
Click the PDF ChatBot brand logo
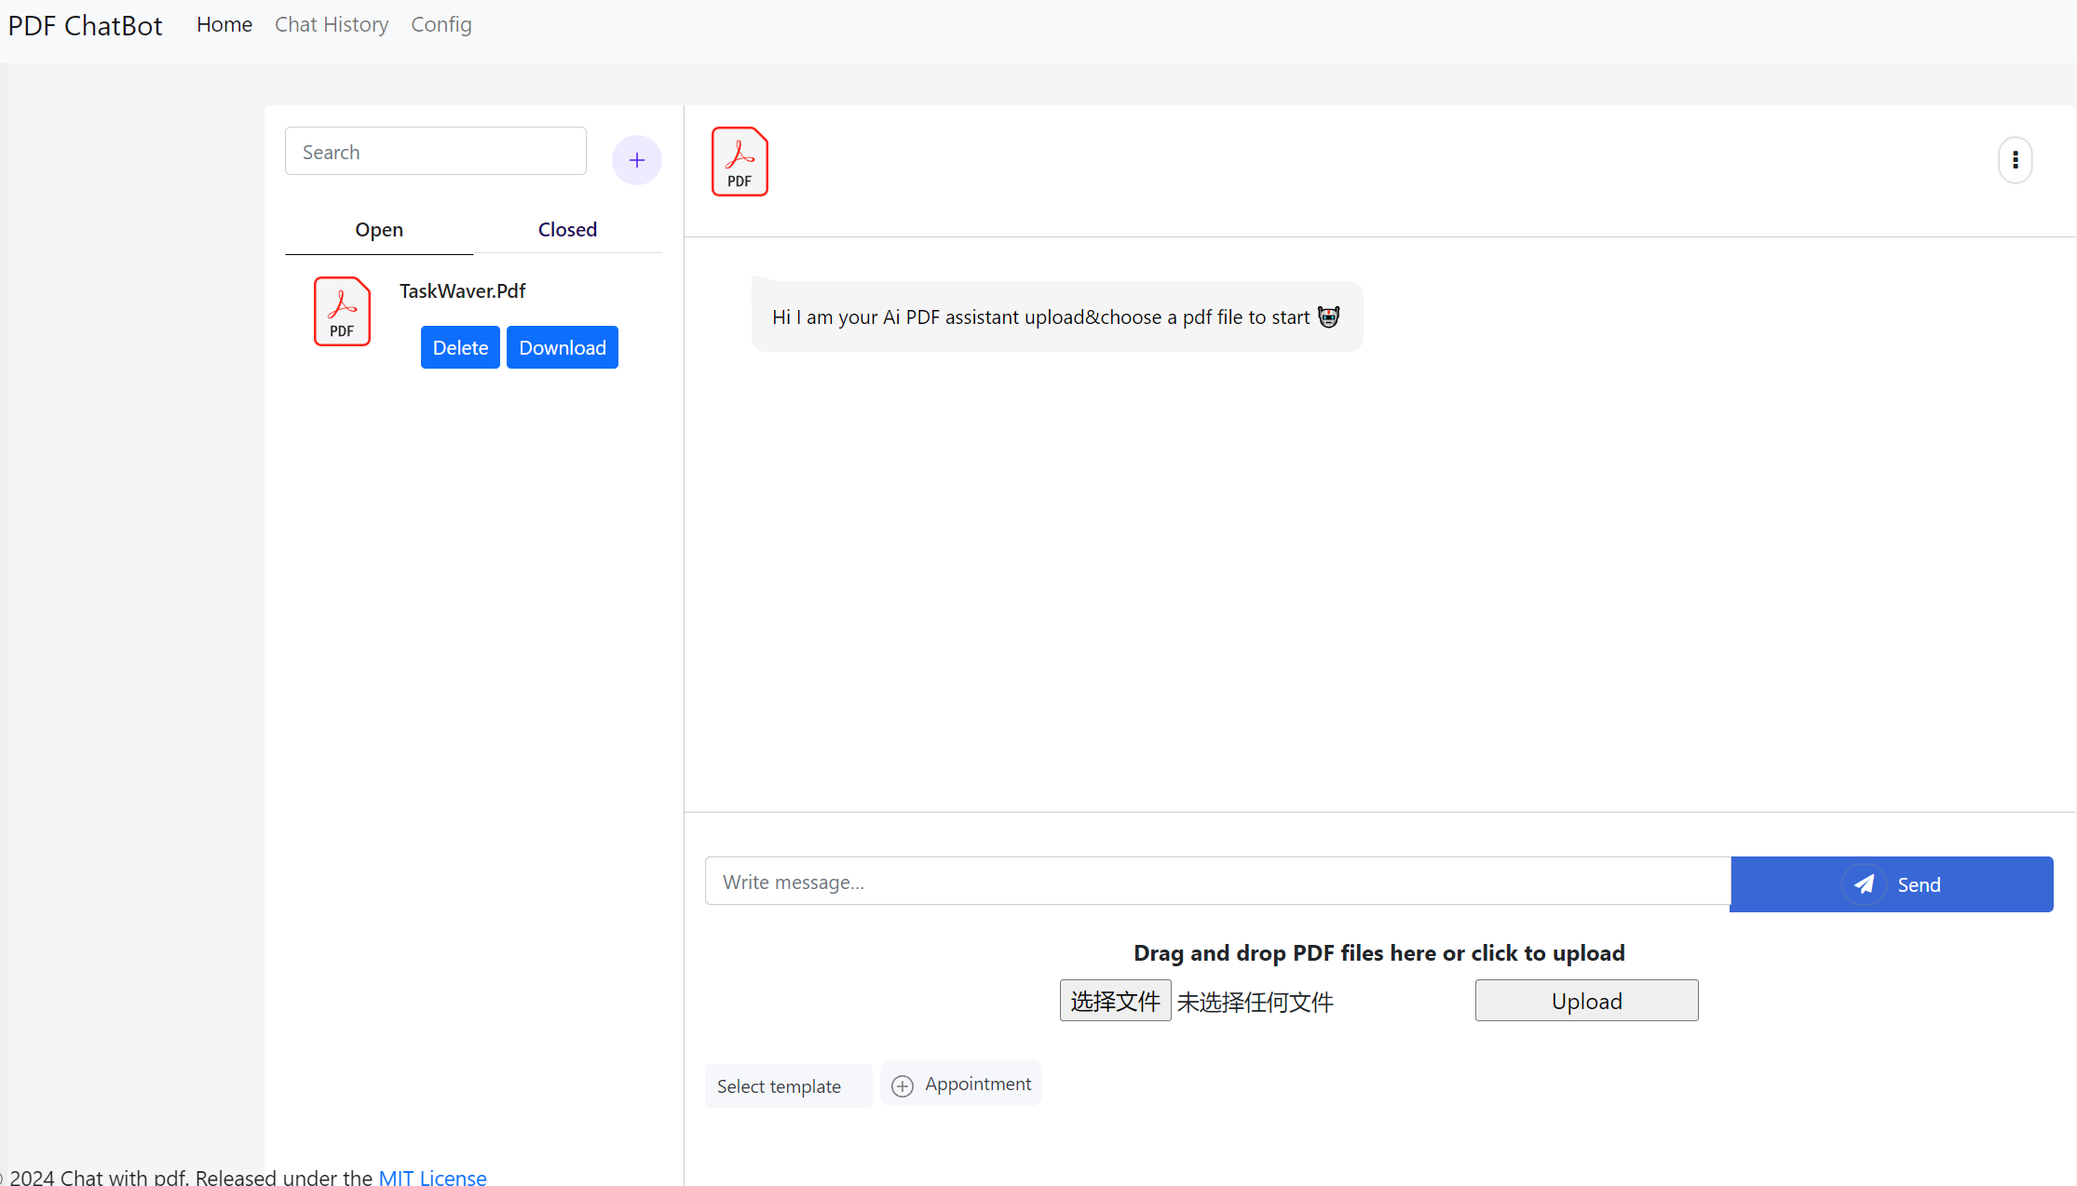[x=86, y=25]
